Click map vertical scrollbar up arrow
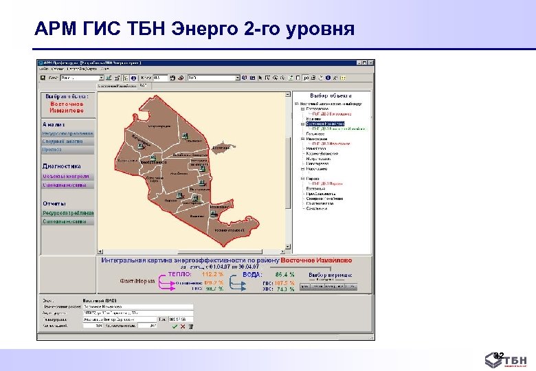 288,94
